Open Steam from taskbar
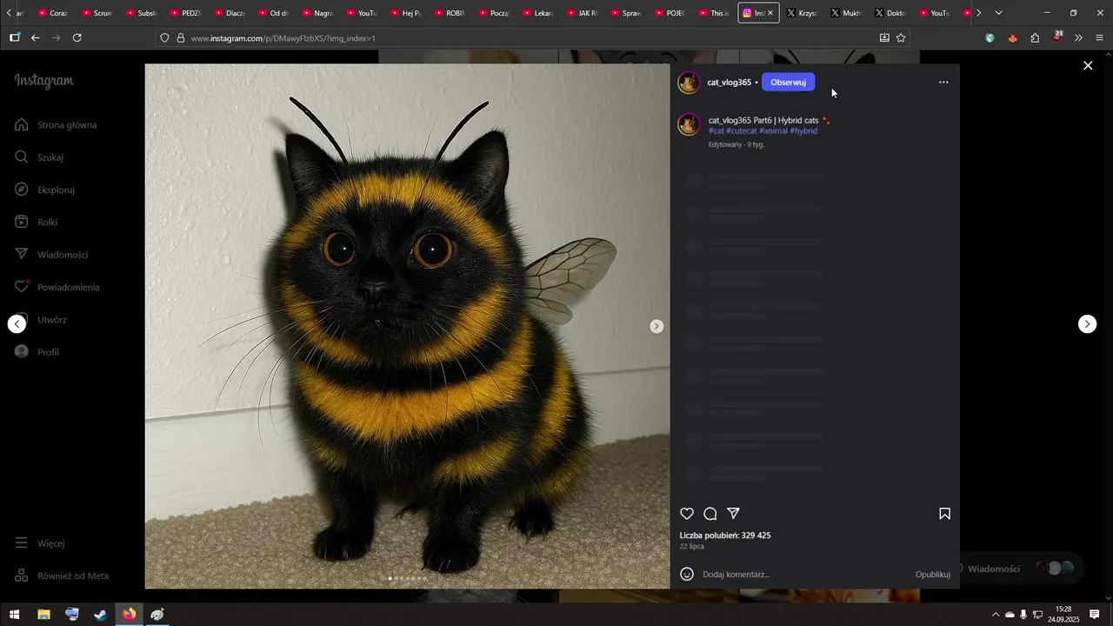 pyautogui.click(x=101, y=615)
